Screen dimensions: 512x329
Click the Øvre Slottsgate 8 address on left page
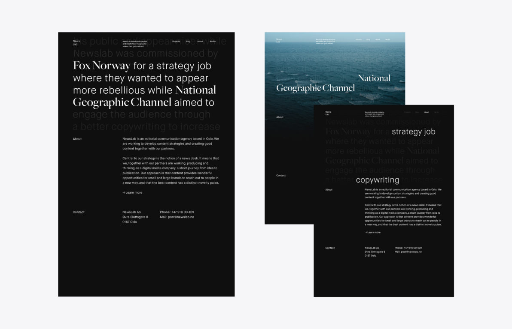135,217
